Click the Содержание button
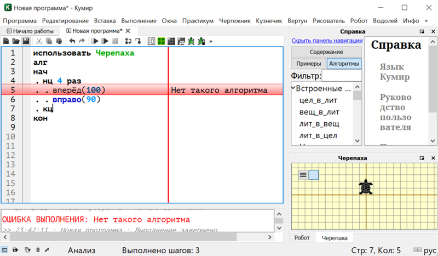438x256 pixels. click(x=326, y=52)
